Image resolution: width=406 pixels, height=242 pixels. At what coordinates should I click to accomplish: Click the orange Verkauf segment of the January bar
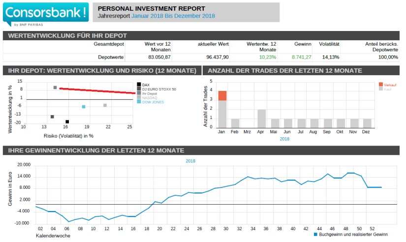point(222,95)
